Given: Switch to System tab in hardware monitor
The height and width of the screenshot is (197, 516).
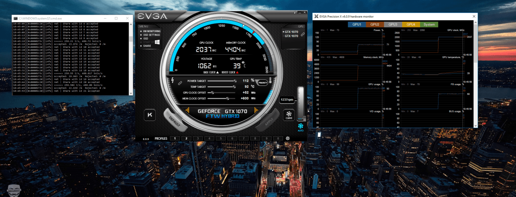Looking at the screenshot, I should (x=429, y=24).
